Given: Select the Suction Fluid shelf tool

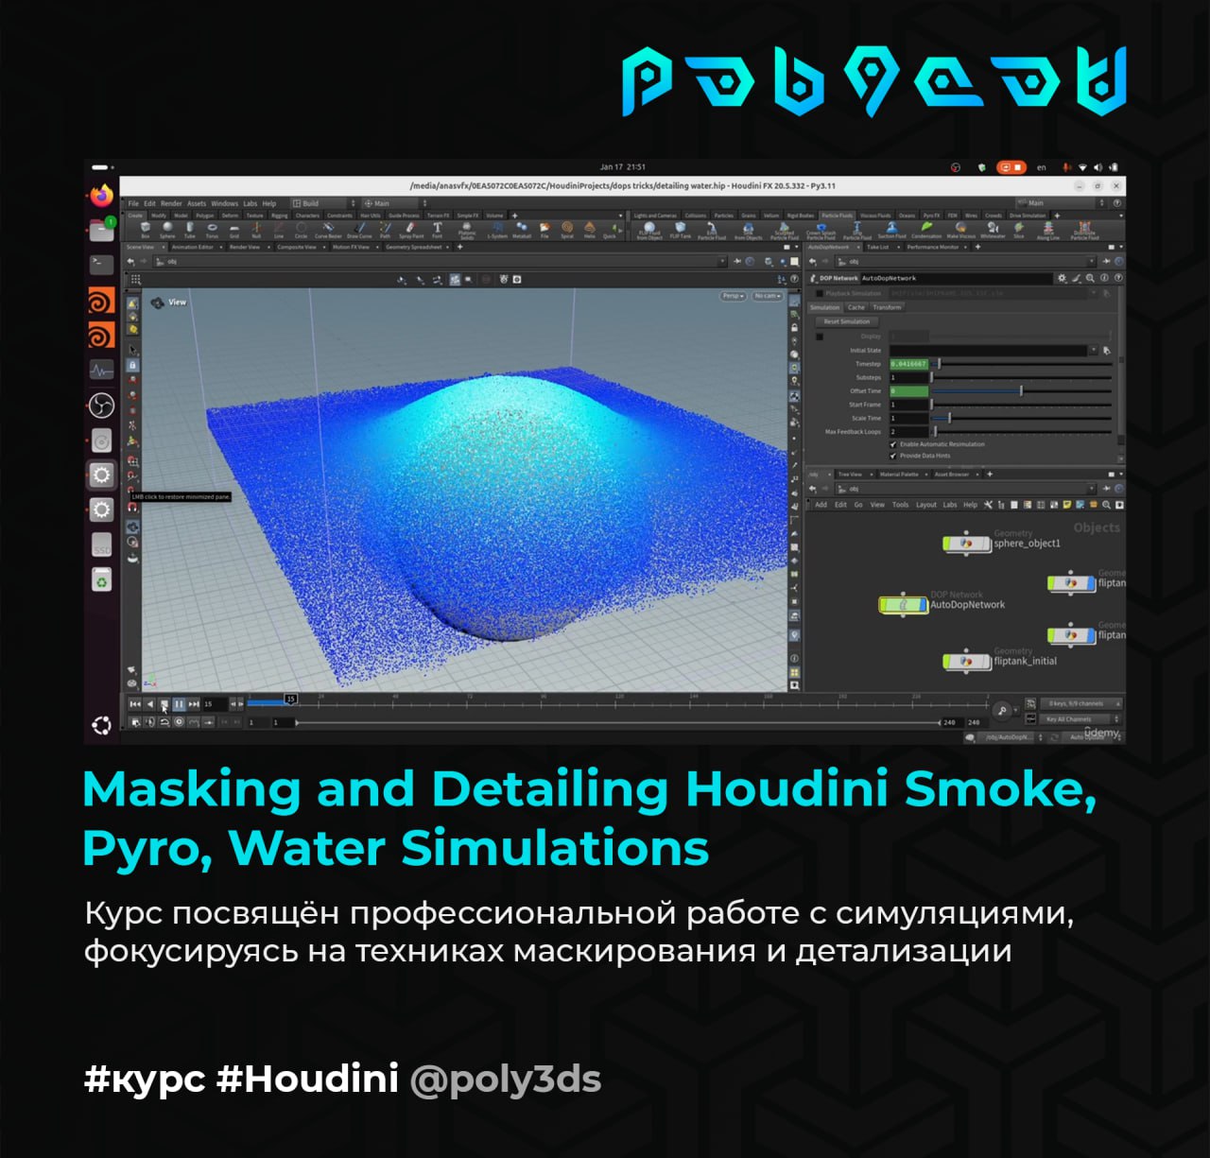Looking at the screenshot, I should coord(891,231).
